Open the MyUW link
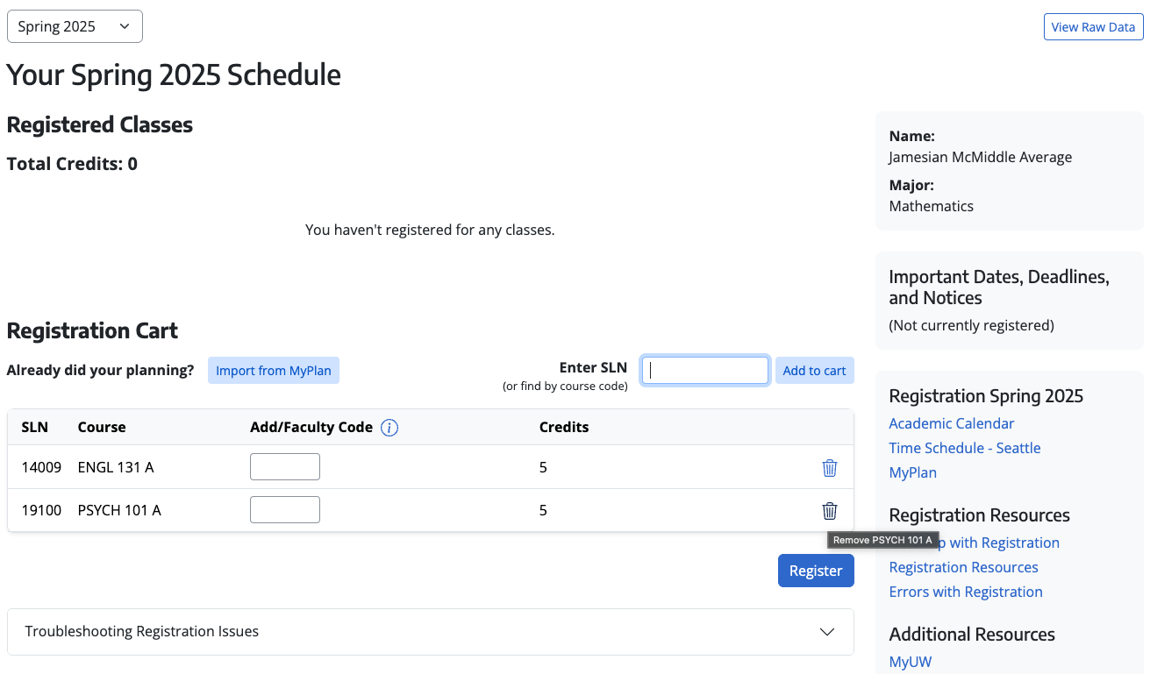Screen dimensions: 1150x674 910,662
